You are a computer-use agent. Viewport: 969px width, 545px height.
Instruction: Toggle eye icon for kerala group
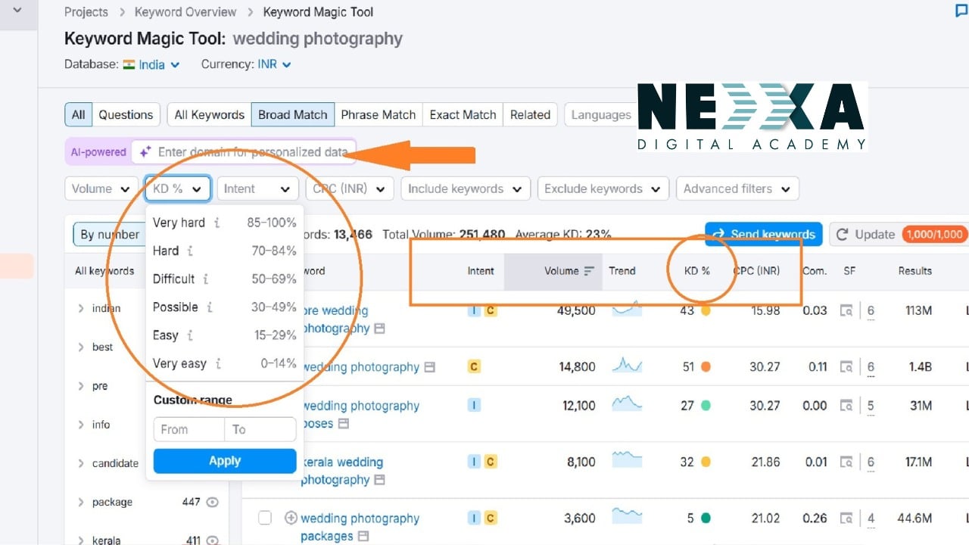[213, 540]
